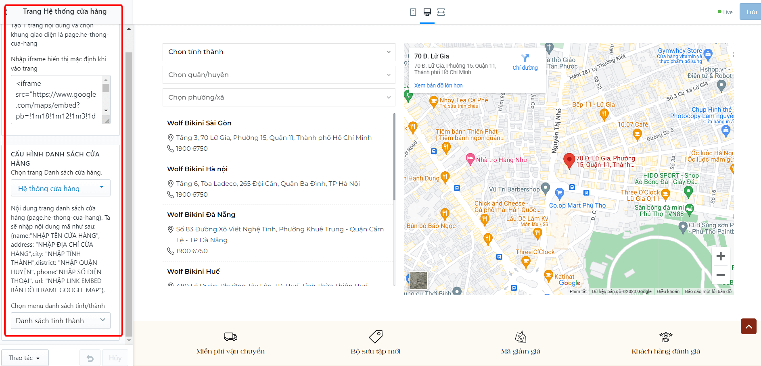Viewport: 761px width, 366px height.
Task: Click the coupon icon for Mã giảm giá
Action: coord(521,337)
